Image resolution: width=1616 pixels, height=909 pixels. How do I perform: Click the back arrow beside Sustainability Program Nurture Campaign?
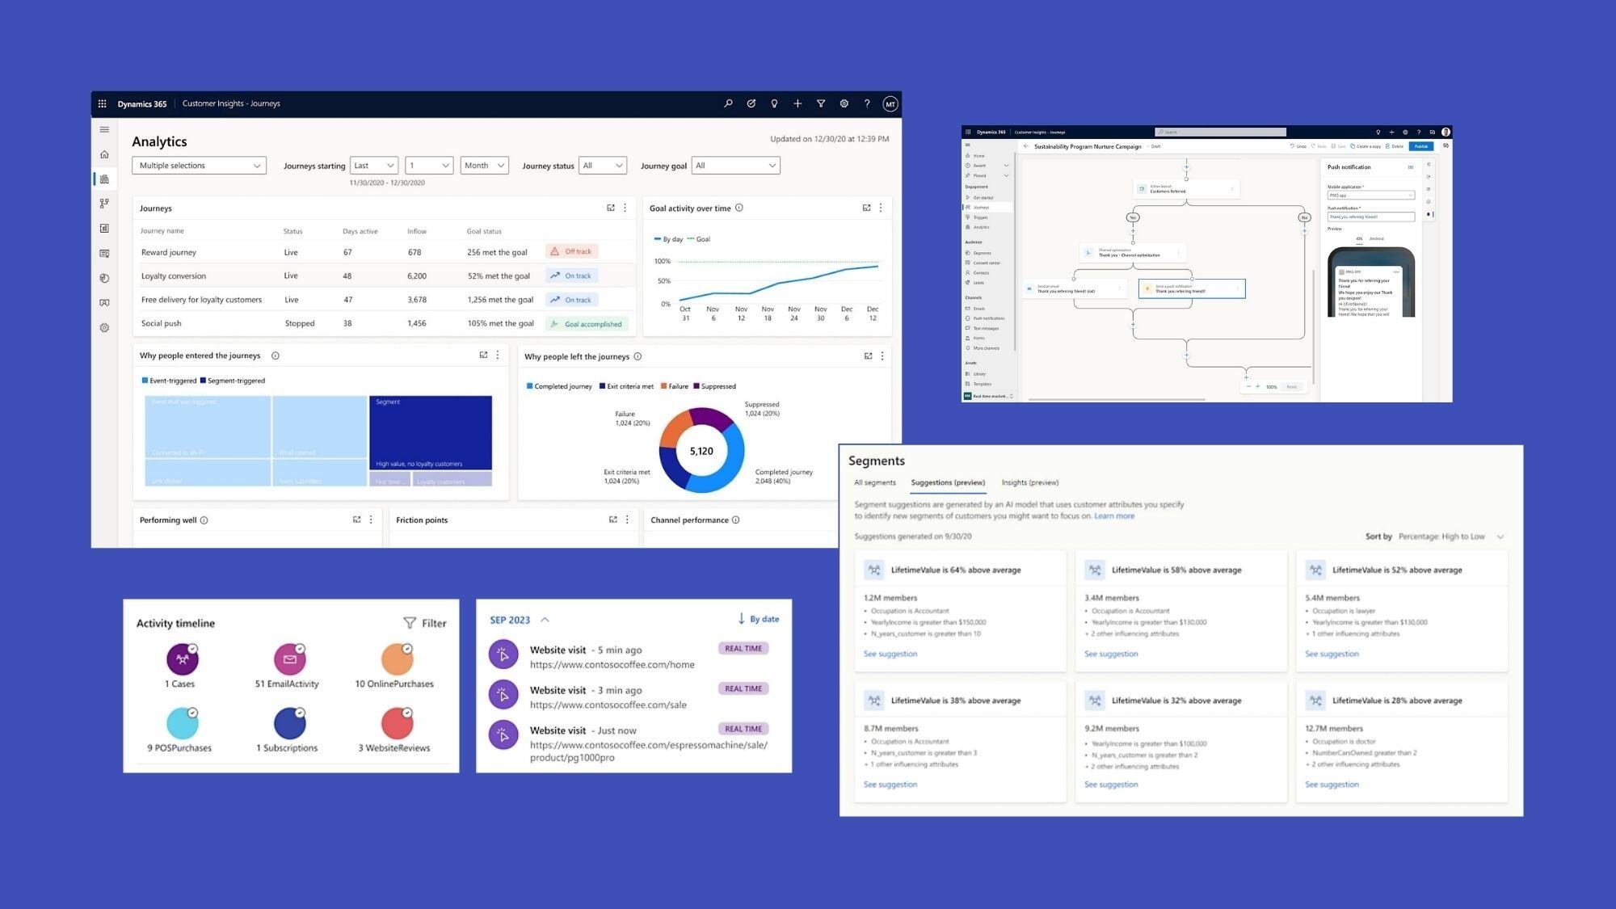[x=1025, y=146]
